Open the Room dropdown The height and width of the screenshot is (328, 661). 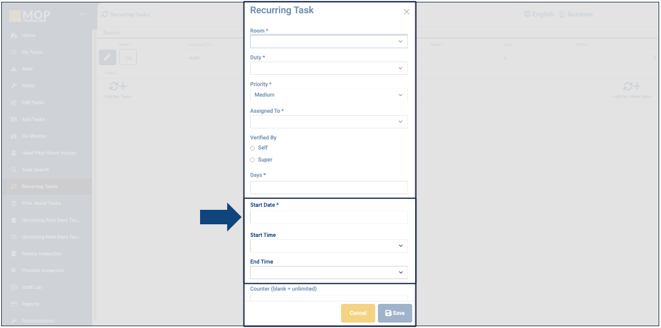click(x=328, y=42)
